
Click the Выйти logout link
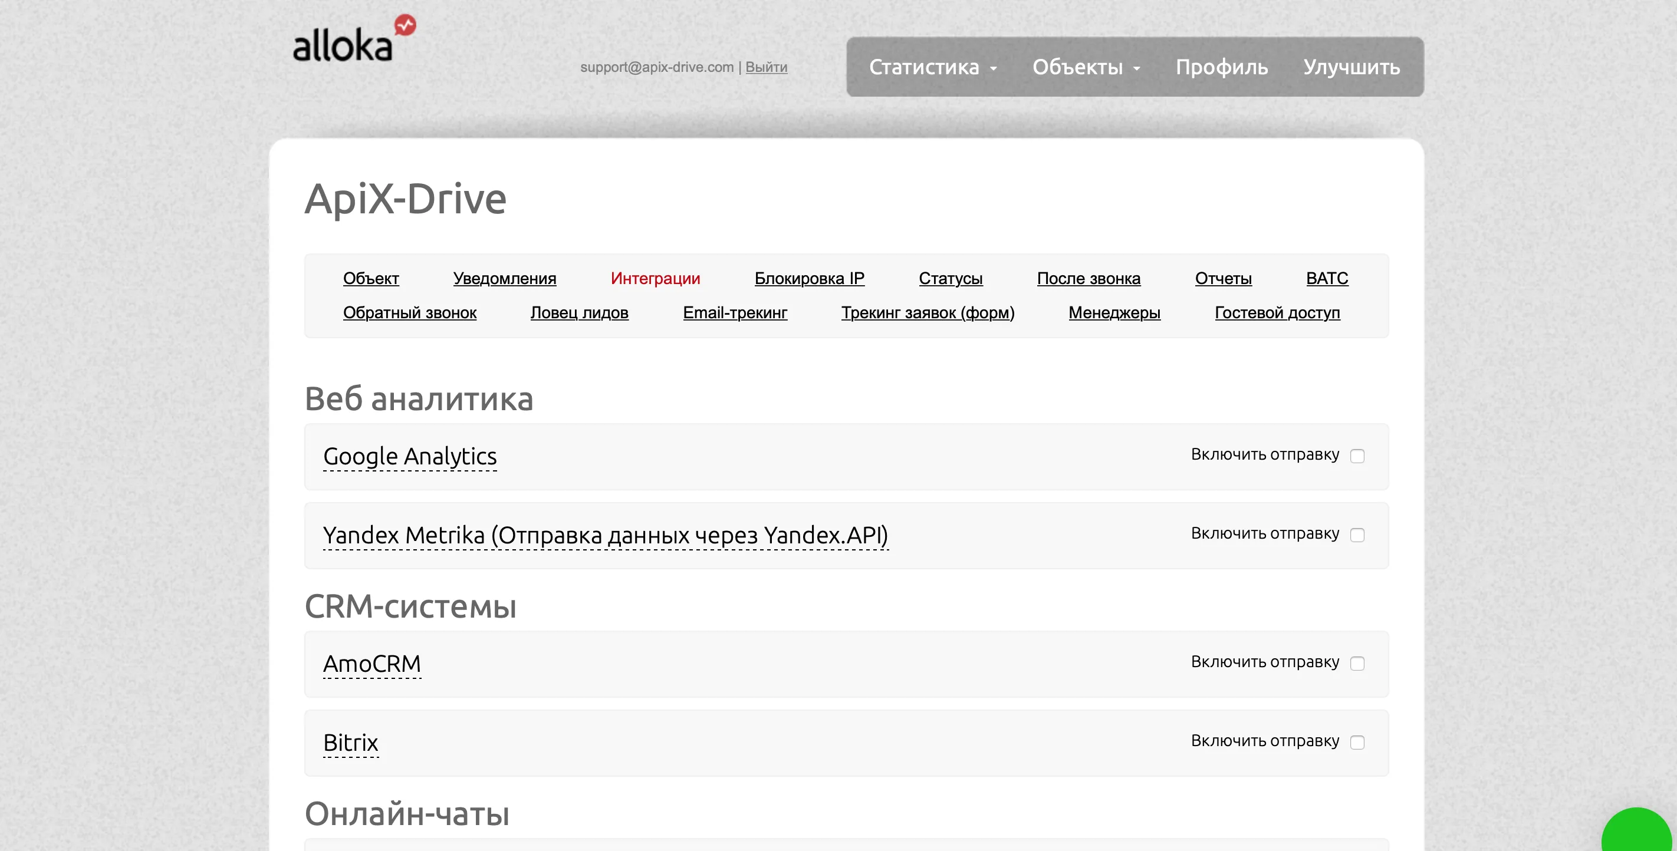(x=766, y=67)
